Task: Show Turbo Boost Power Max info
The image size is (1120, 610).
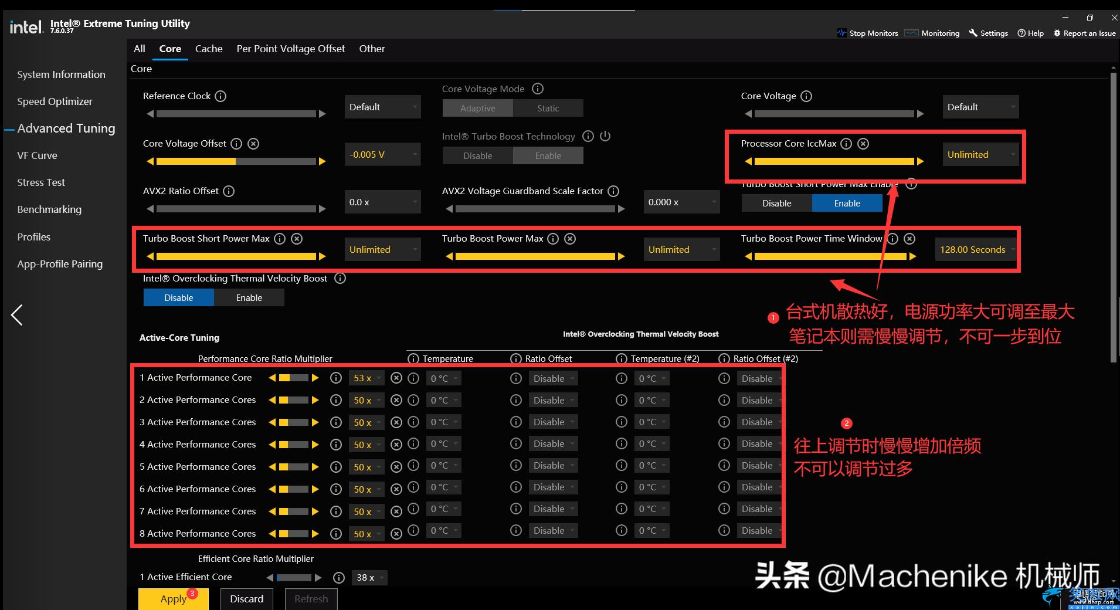Action: [553, 239]
